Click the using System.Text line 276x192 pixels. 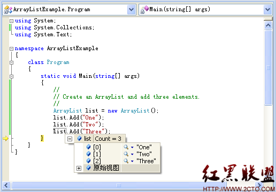tap(43, 35)
